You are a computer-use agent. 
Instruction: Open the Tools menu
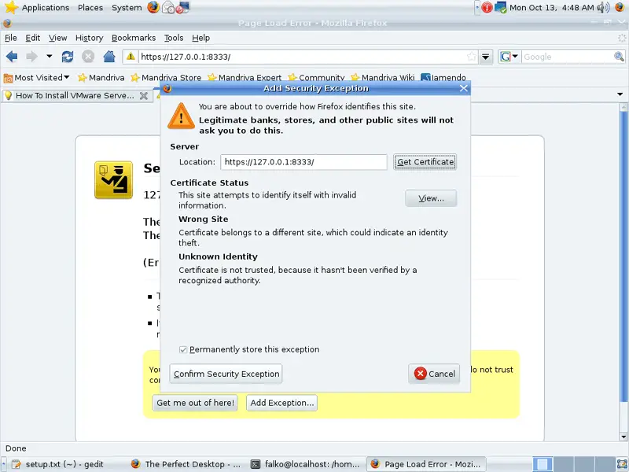click(173, 38)
